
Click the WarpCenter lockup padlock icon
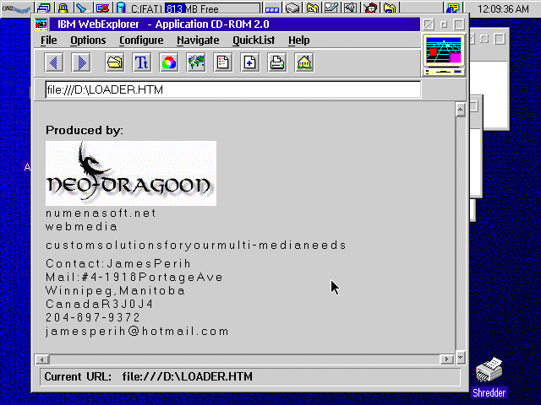coord(63,8)
